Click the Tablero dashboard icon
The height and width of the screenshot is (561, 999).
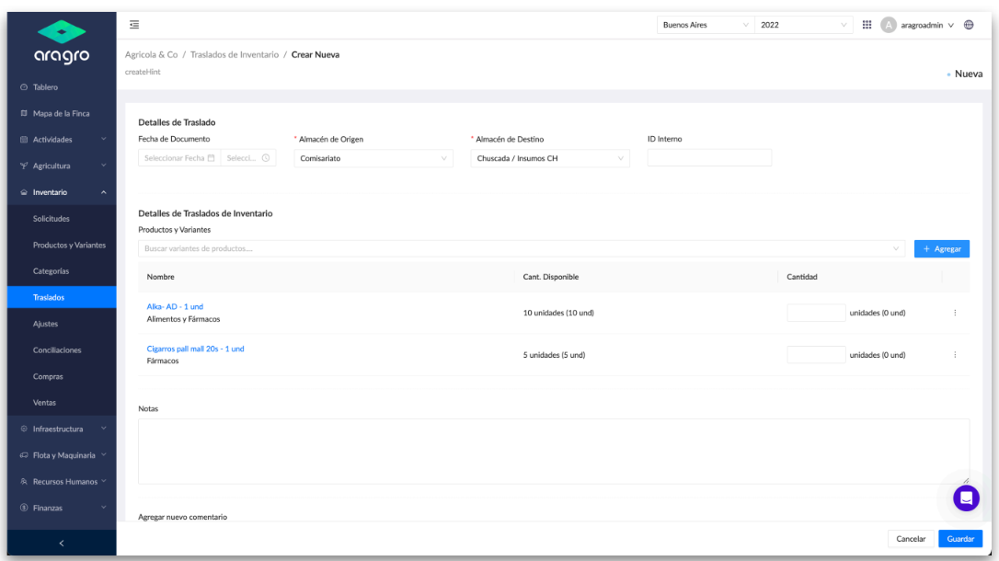(24, 87)
